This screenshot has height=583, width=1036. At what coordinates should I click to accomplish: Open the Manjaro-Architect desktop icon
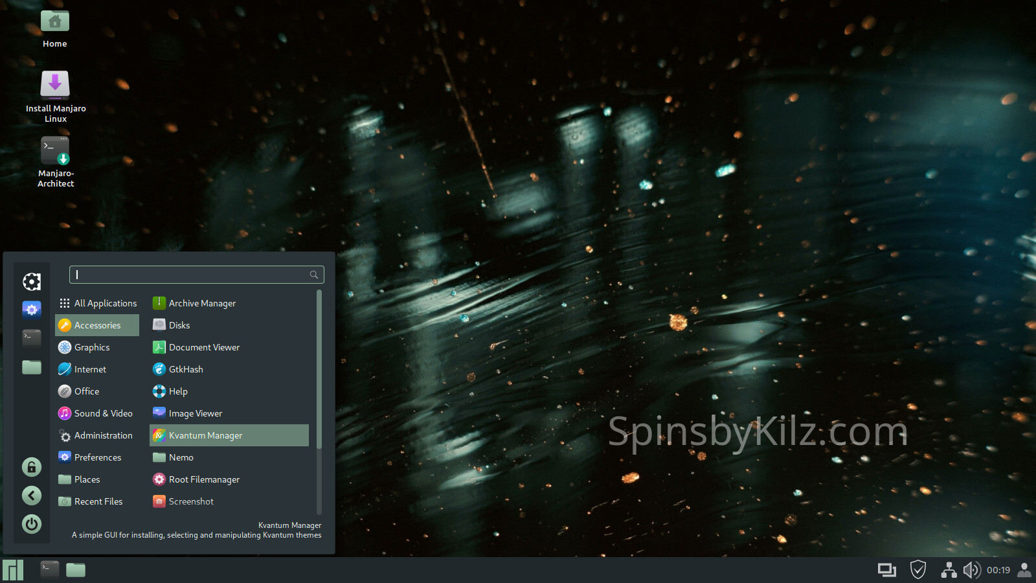[x=55, y=151]
